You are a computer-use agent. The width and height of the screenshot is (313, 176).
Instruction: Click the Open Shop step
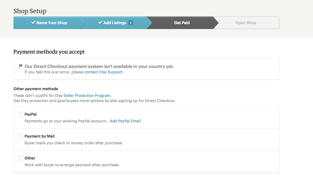pos(246,23)
